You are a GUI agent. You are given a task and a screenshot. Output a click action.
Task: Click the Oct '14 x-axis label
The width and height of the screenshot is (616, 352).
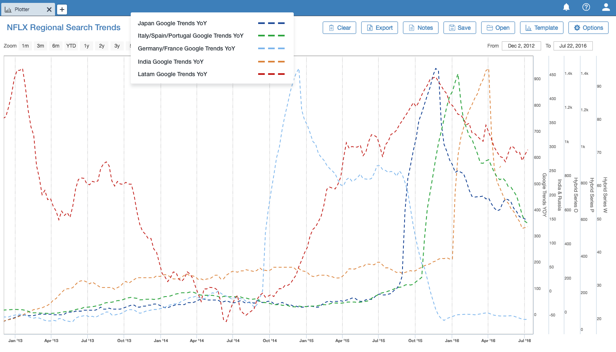(270, 341)
